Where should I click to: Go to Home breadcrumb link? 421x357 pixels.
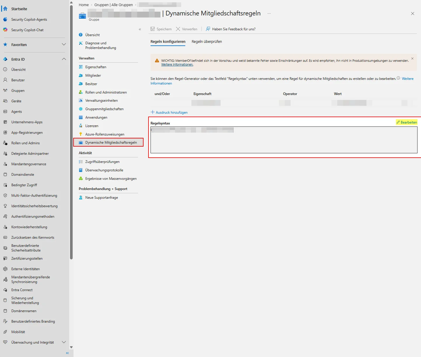click(84, 5)
